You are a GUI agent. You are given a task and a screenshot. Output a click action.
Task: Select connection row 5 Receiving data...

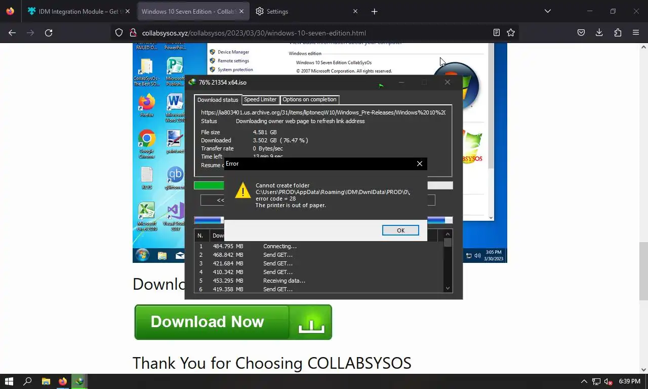(x=319, y=281)
